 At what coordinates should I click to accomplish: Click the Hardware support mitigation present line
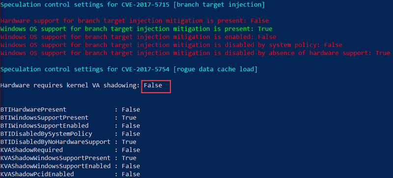[x=135, y=21]
